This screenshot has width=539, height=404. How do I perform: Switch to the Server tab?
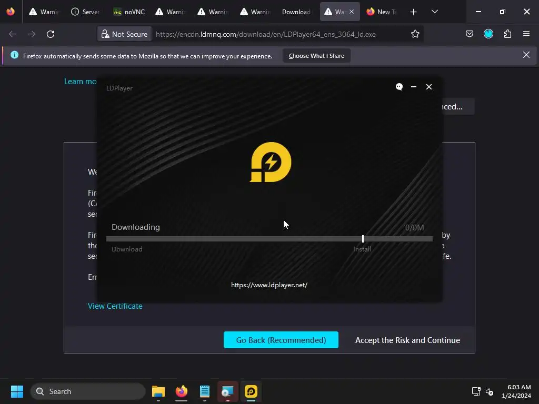point(86,12)
